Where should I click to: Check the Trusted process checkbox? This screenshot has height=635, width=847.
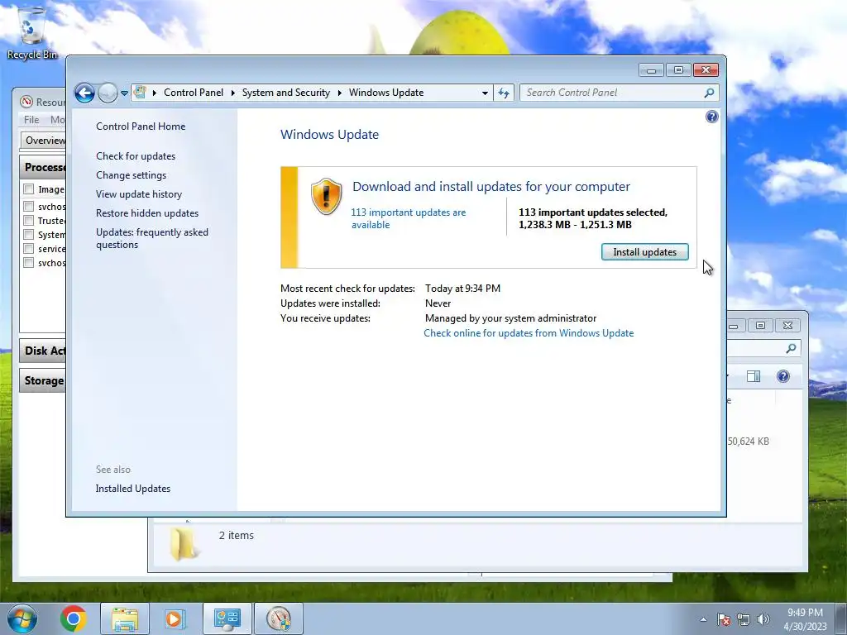[29, 220]
